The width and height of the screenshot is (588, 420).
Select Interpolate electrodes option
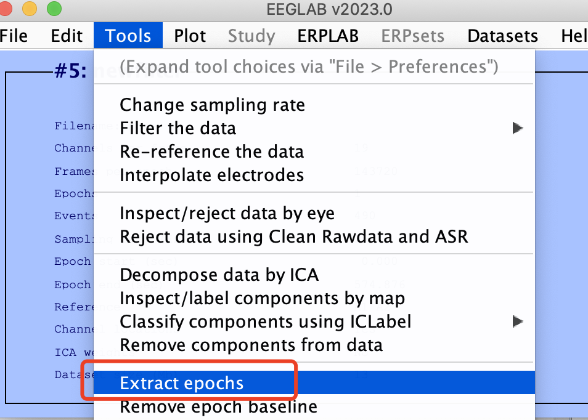[x=211, y=175]
